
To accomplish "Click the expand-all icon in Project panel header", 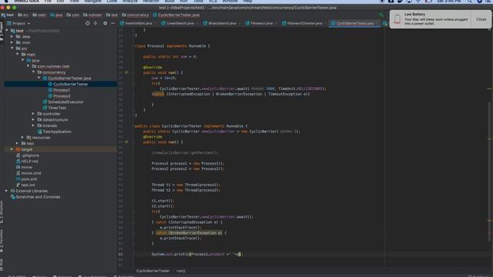I will pyautogui.click(x=96, y=23).
